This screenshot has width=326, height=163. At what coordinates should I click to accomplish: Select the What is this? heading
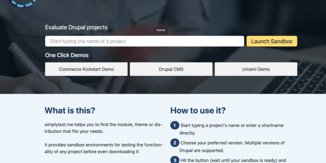coord(70,110)
